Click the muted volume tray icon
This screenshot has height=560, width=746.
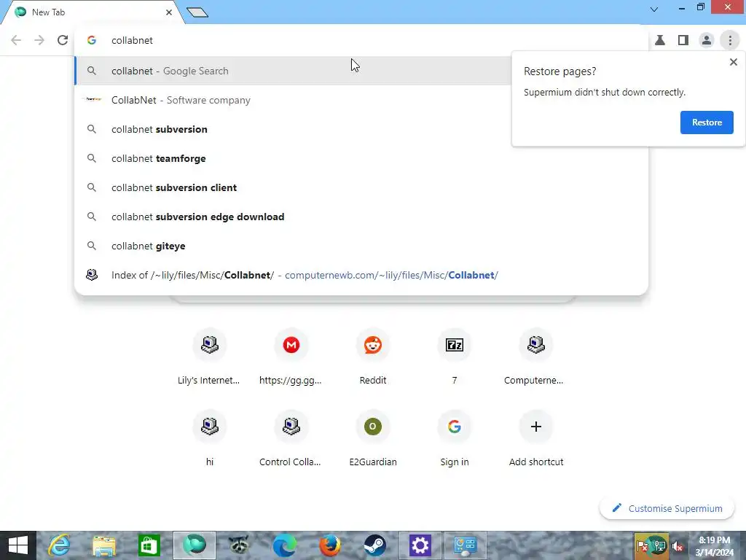678,547
